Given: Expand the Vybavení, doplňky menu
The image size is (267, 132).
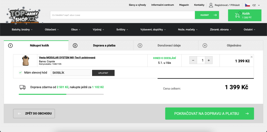Looking at the screenshot, I should 153,30.
